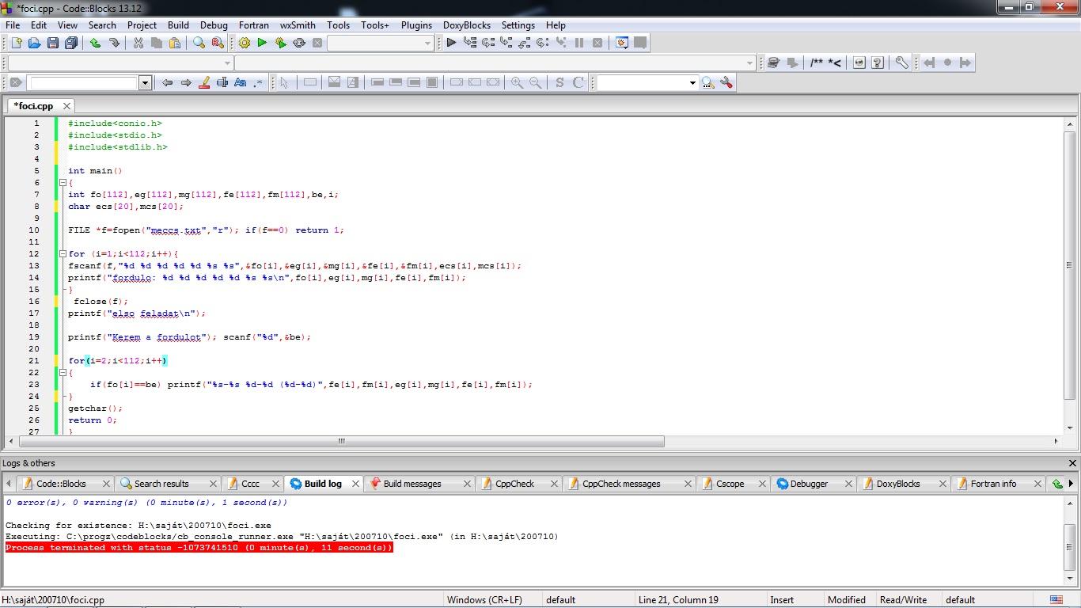Image resolution: width=1081 pixels, height=608 pixels.
Task: Expand the incremental search dropdown arrow
Action: (x=692, y=82)
